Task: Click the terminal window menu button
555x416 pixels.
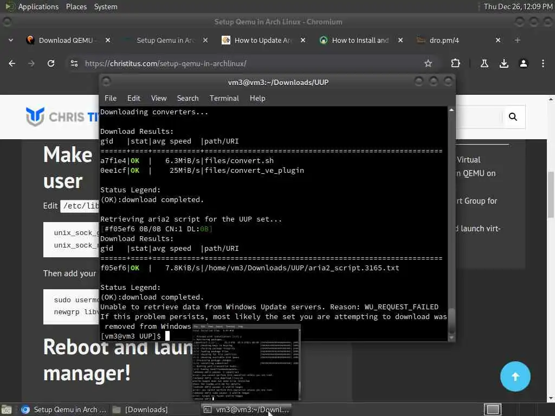Action: point(106,82)
